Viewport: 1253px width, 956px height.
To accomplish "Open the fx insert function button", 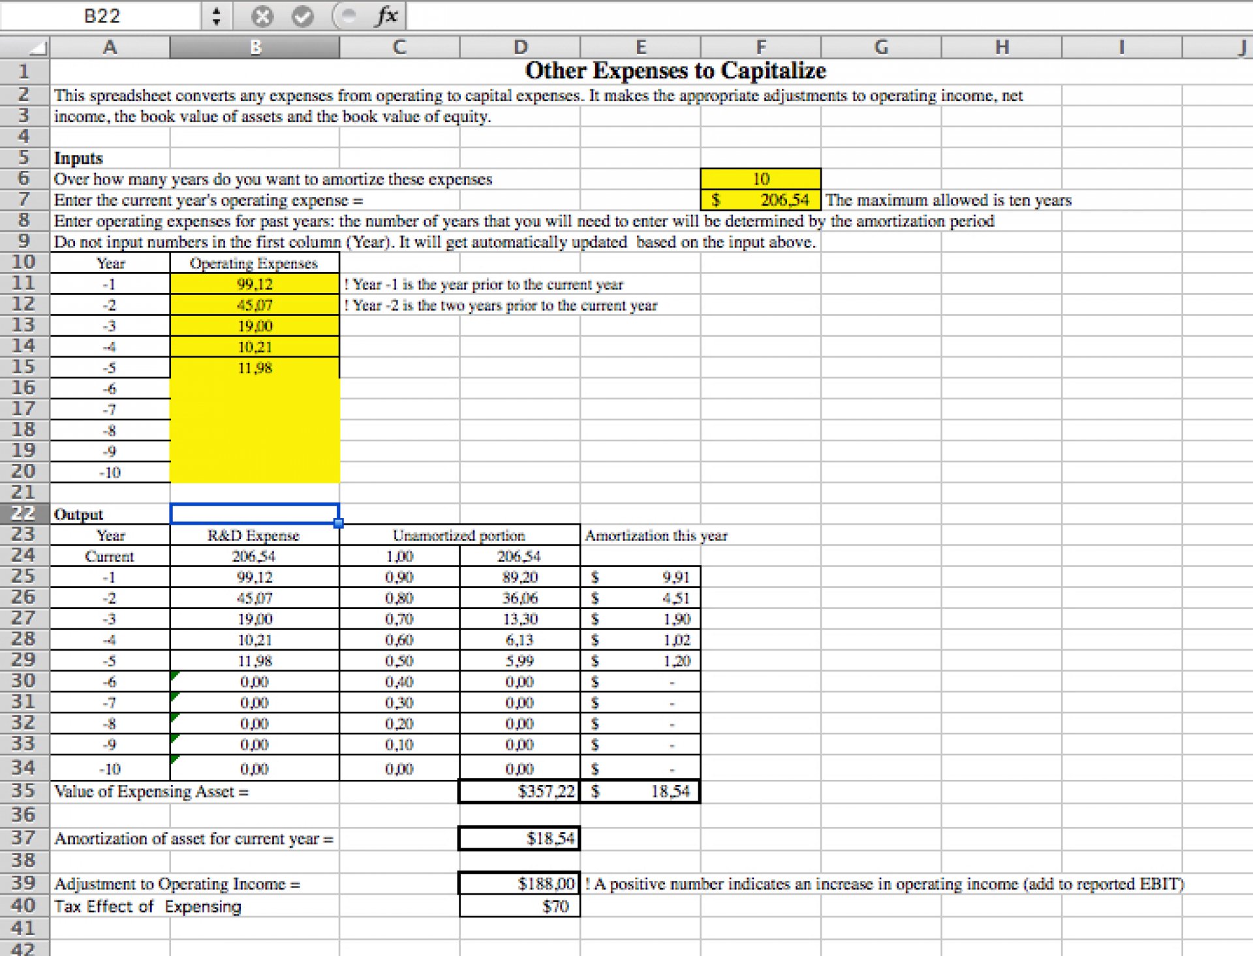I will click(386, 16).
